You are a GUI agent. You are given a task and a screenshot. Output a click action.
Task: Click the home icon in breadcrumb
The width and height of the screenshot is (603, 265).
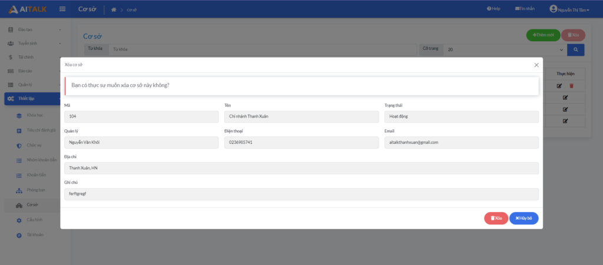(x=114, y=9)
